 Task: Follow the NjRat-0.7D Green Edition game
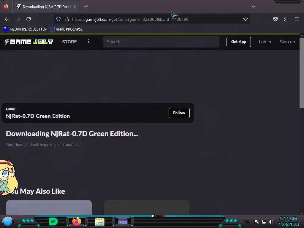point(179,113)
